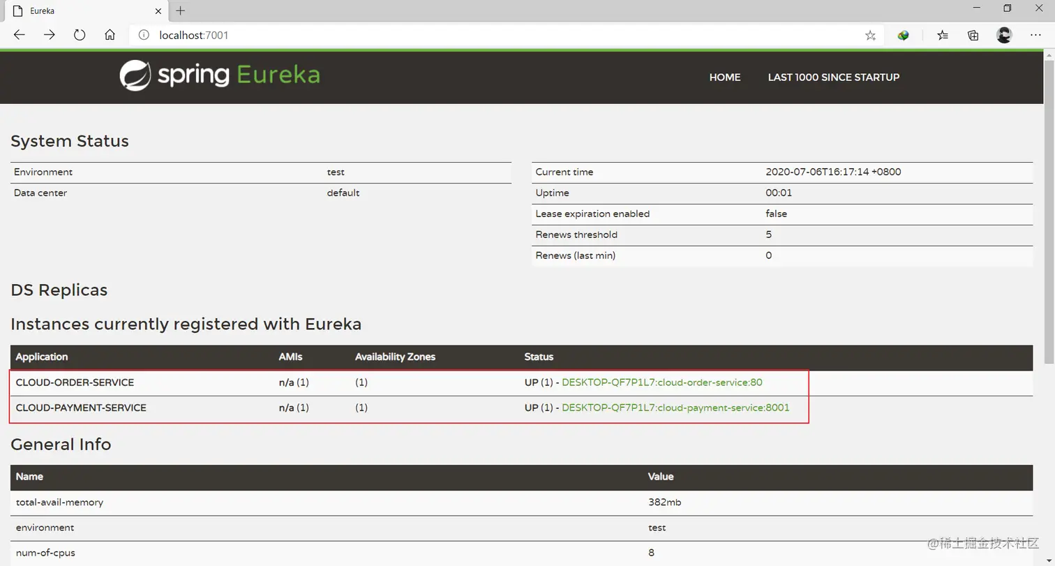Click the Renews threshold label
The width and height of the screenshot is (1055, 566).
click(576, 234)
